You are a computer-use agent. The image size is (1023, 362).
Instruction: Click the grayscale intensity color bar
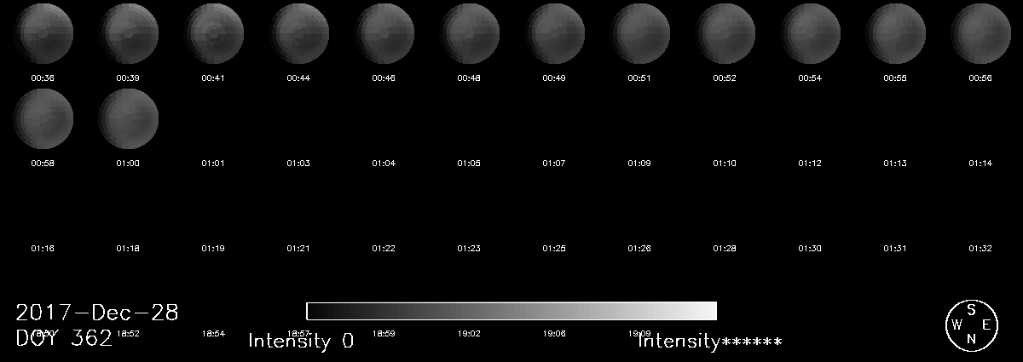pos(511,311)
